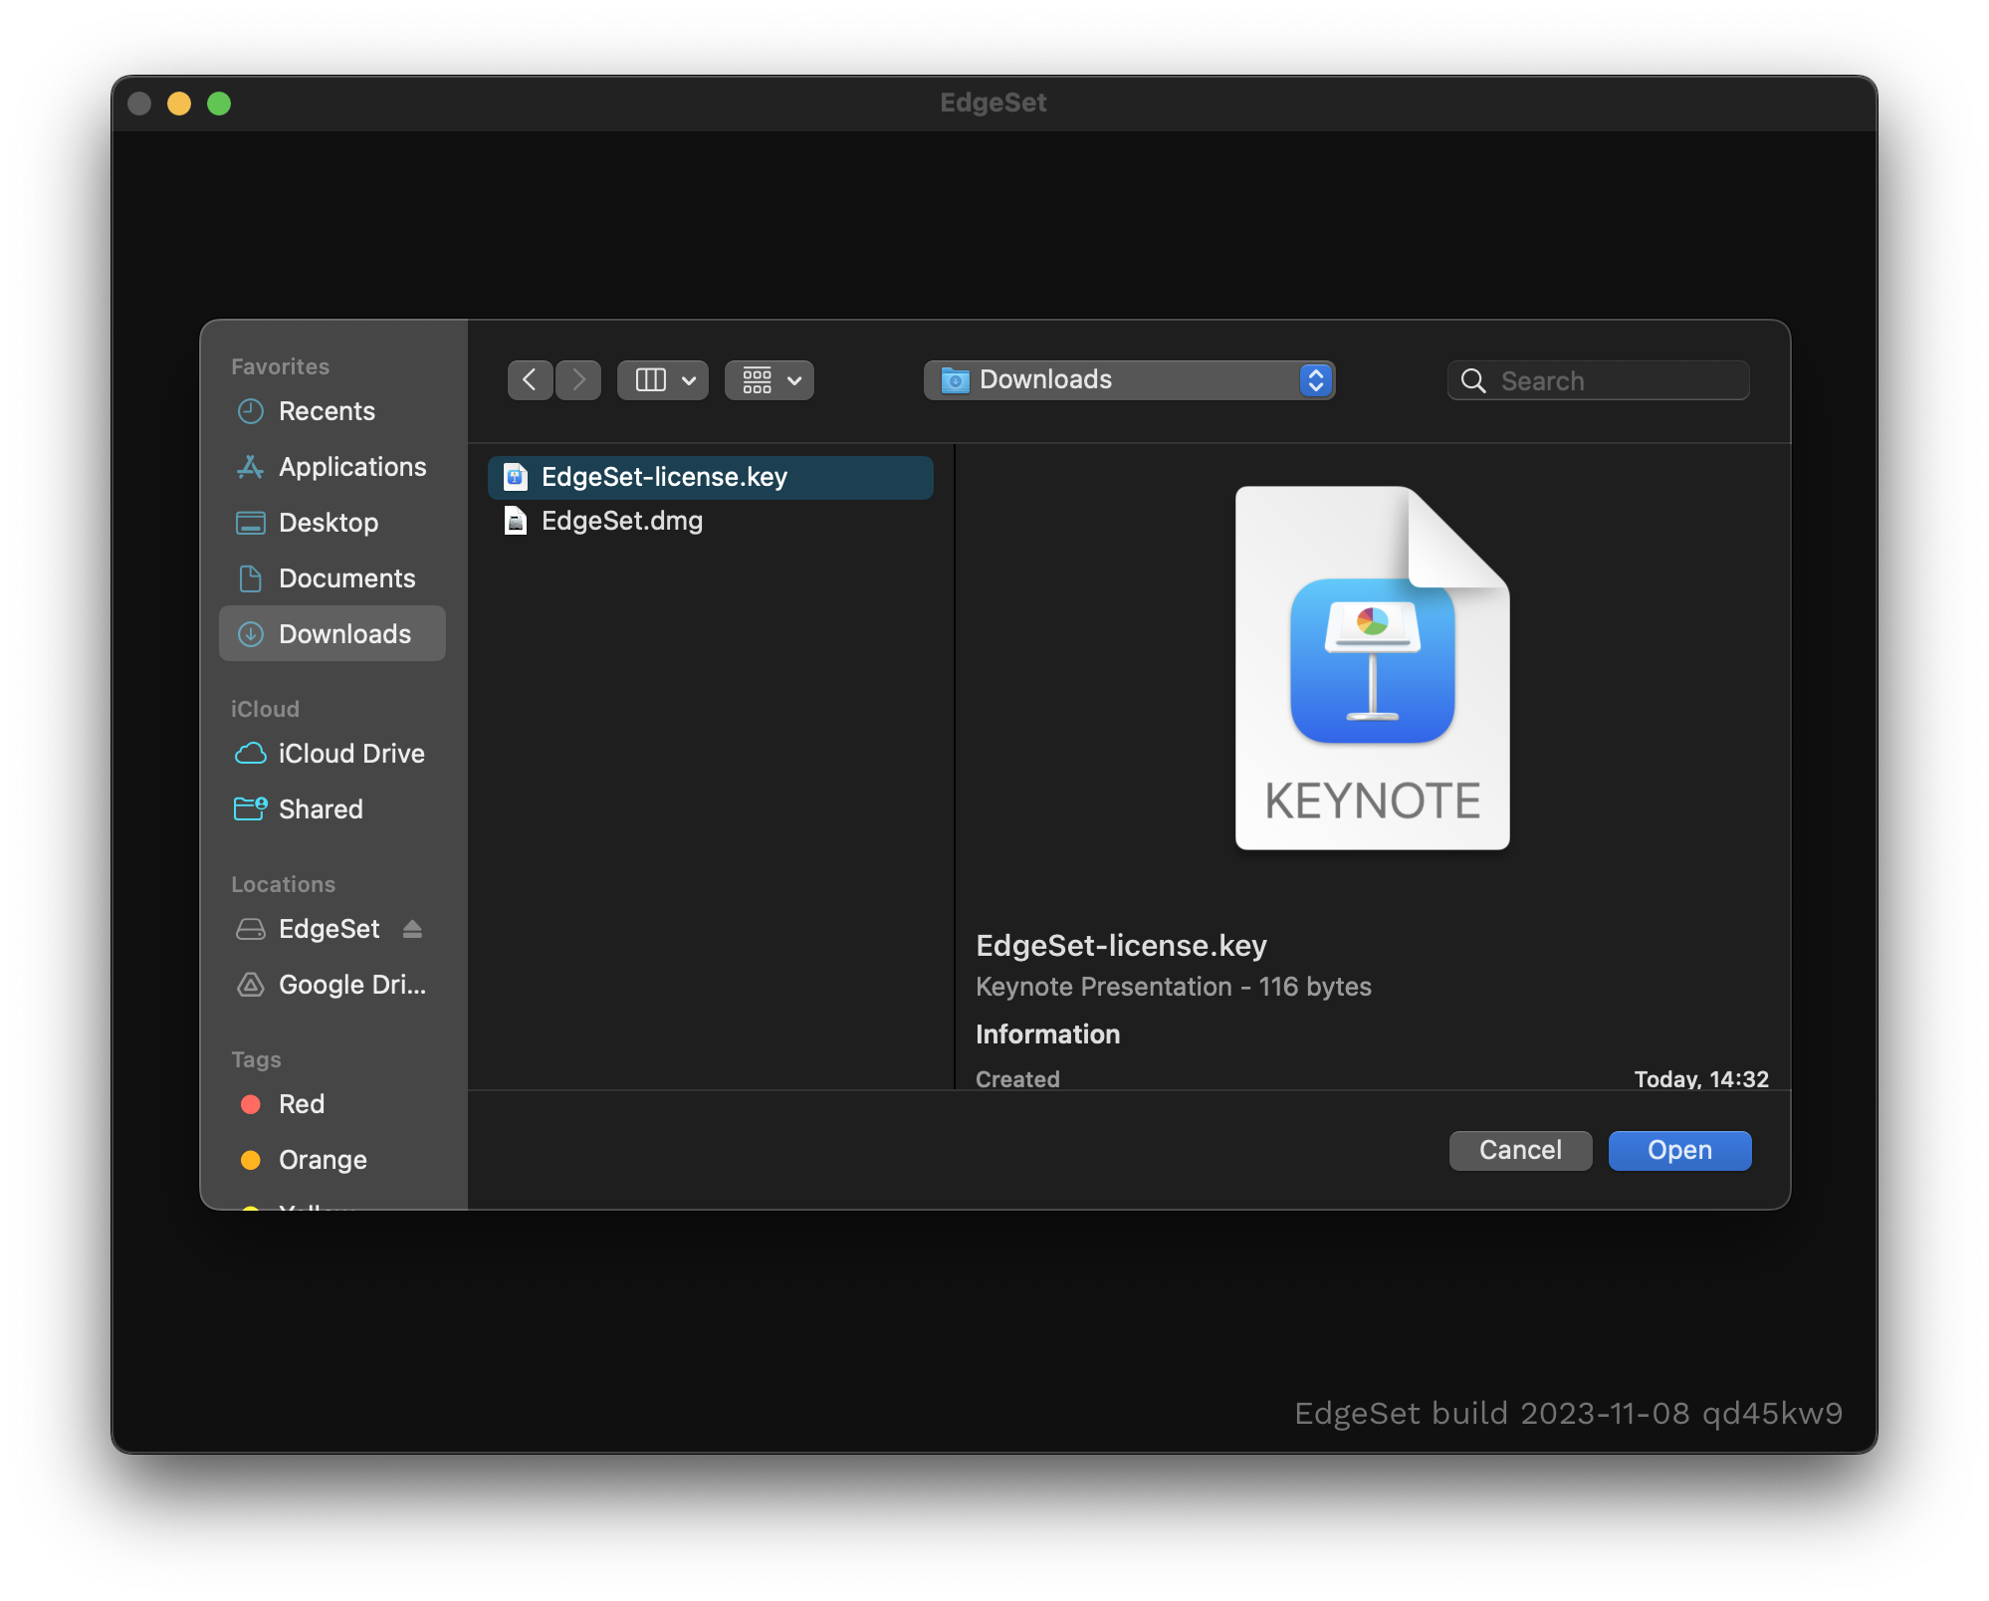Expand the column view layout dropdown
Screen dimensions: 1989x1601
(x=688, y=379)
